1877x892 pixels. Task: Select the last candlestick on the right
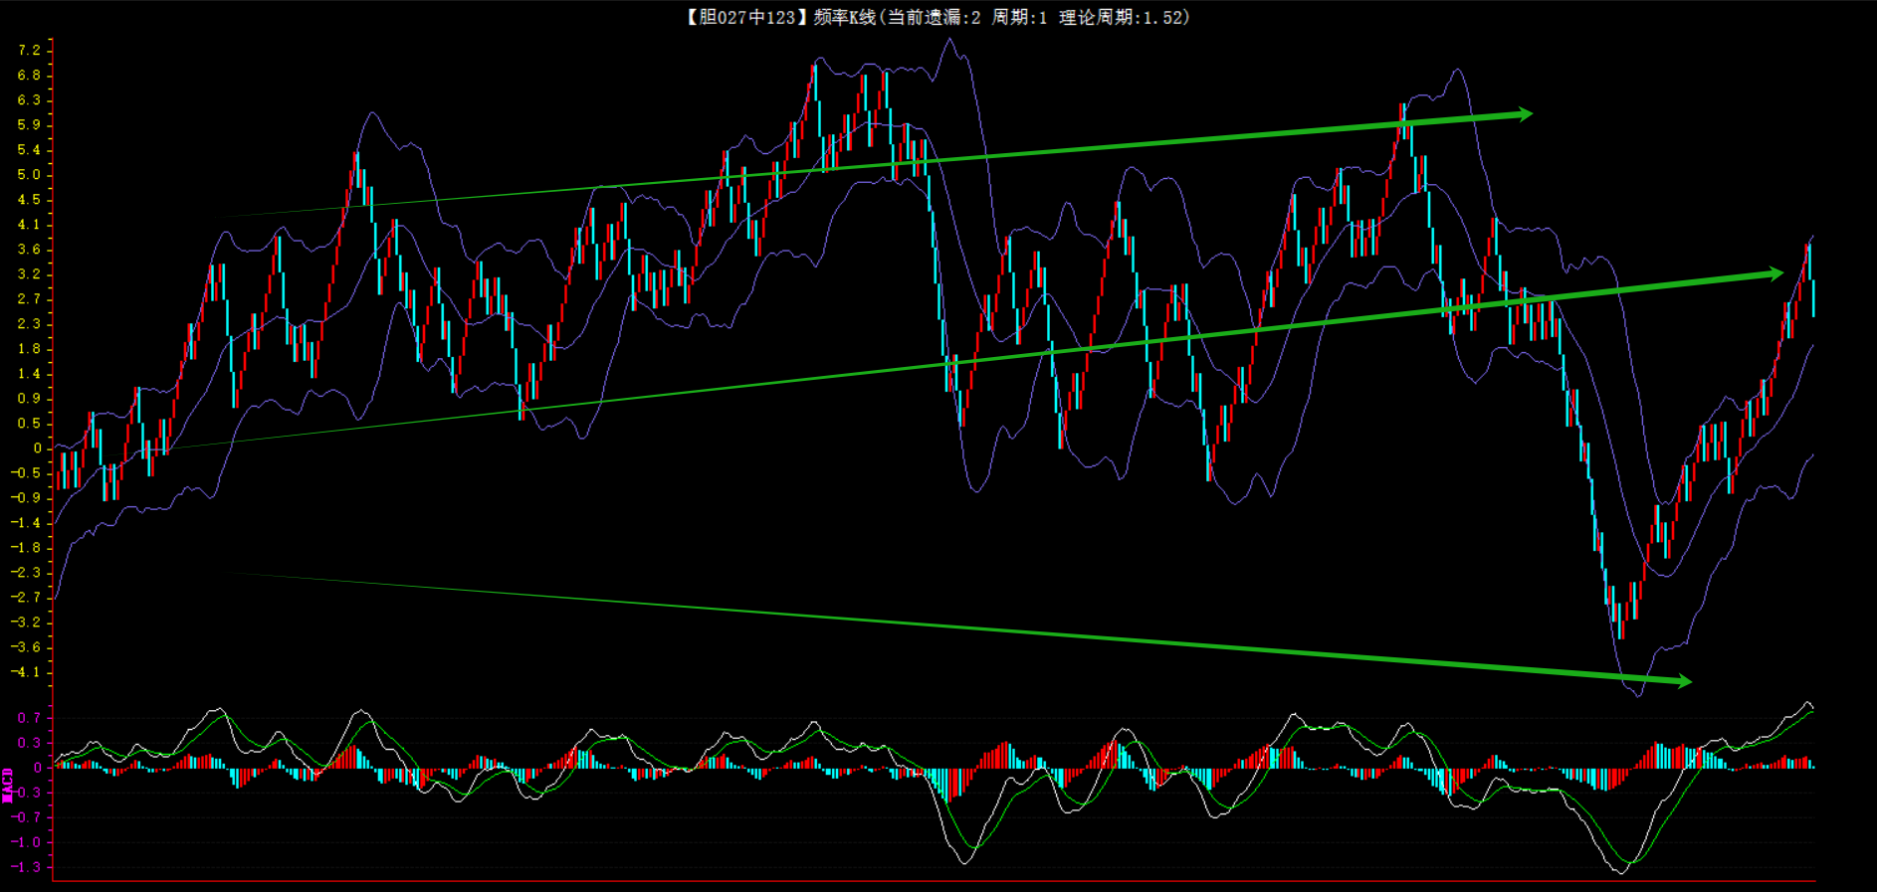pyautogui.click(x=1813, y=298)
